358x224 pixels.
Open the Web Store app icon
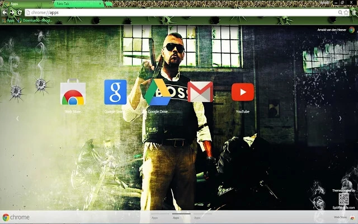coord(73,92)
